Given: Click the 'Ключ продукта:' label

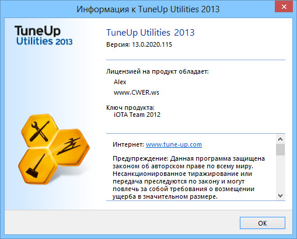Looking at the screenshot, I should click(130, 108).
